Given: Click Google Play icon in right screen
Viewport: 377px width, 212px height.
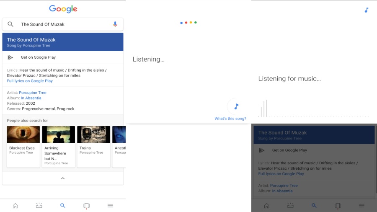Looking at the screenshot, I should (x=261, y=150).
